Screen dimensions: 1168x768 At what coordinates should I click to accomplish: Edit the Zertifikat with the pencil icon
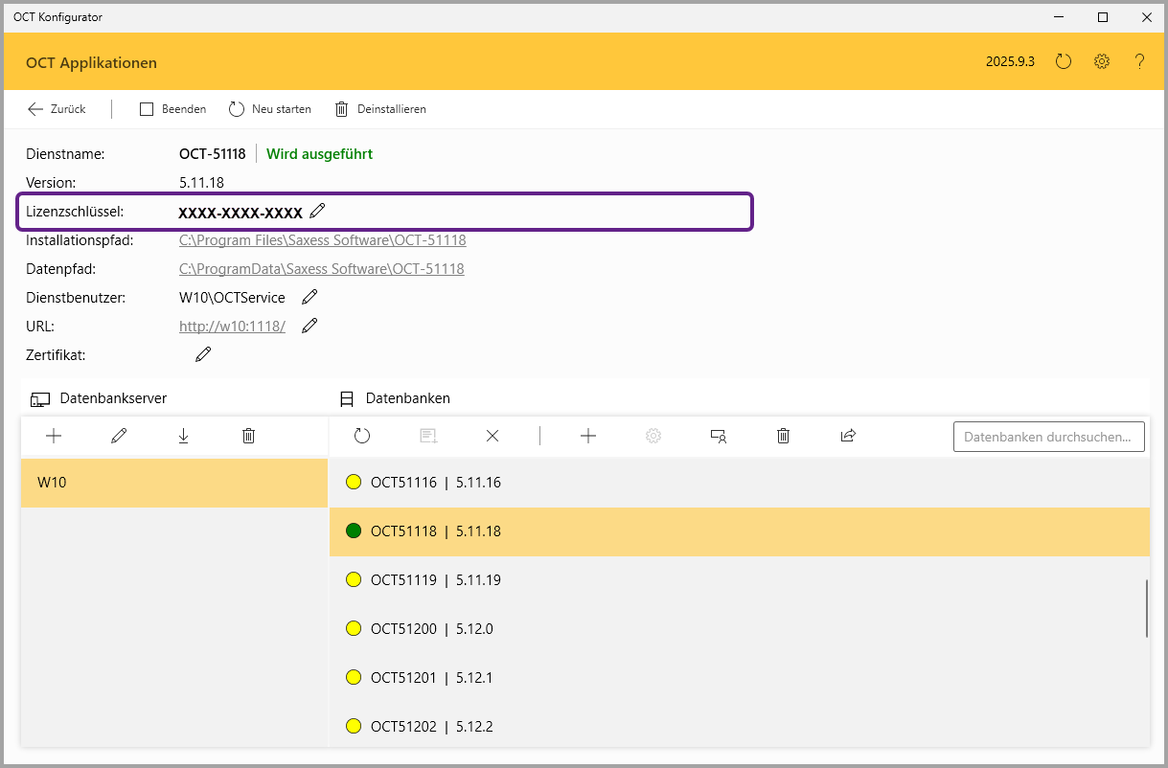click(203, 354)
